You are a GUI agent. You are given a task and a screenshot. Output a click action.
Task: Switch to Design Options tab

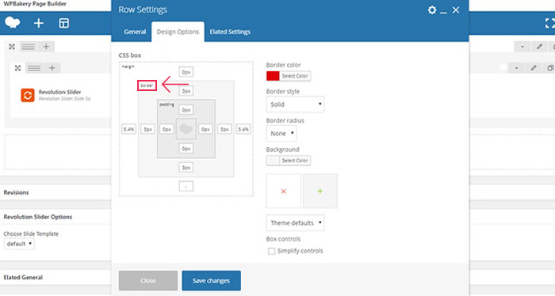coord(178,32)
